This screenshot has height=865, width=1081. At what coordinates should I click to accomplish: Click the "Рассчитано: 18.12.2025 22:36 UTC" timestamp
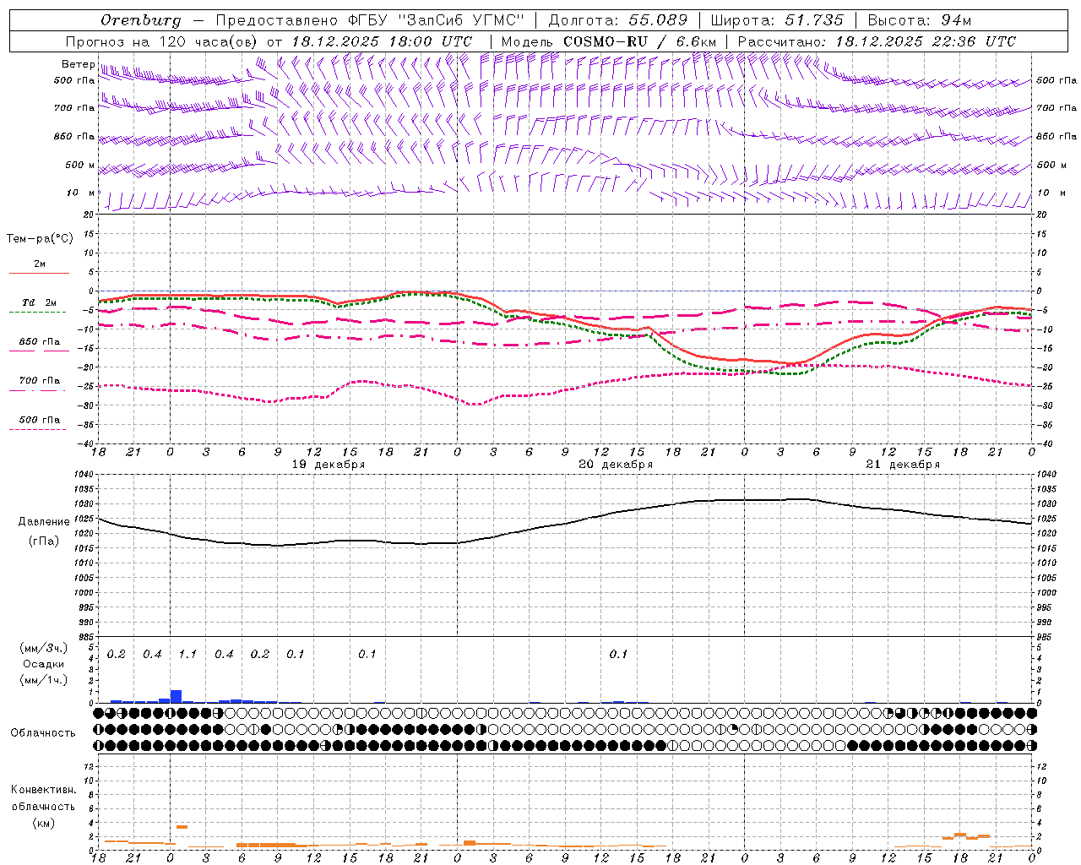pyautogui.click(x=877, y=41)
